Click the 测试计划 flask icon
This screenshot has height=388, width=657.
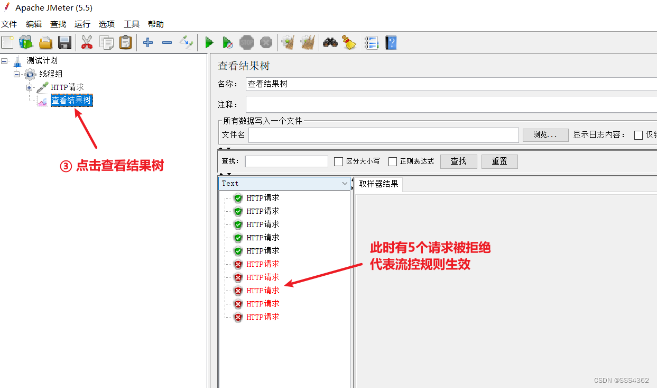18,61
